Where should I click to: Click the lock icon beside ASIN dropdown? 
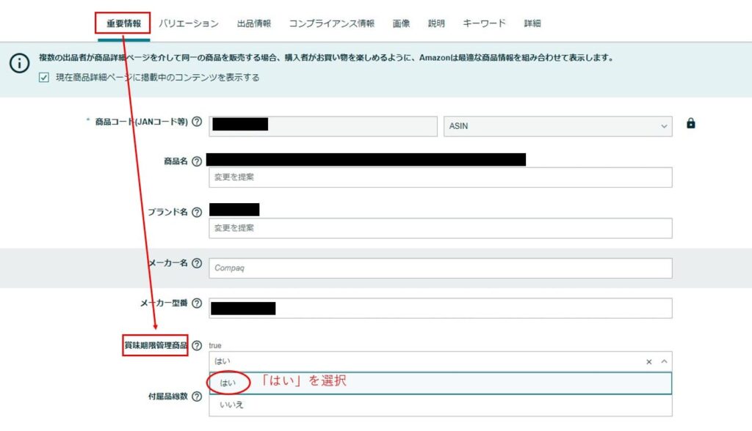coord(690,124)
